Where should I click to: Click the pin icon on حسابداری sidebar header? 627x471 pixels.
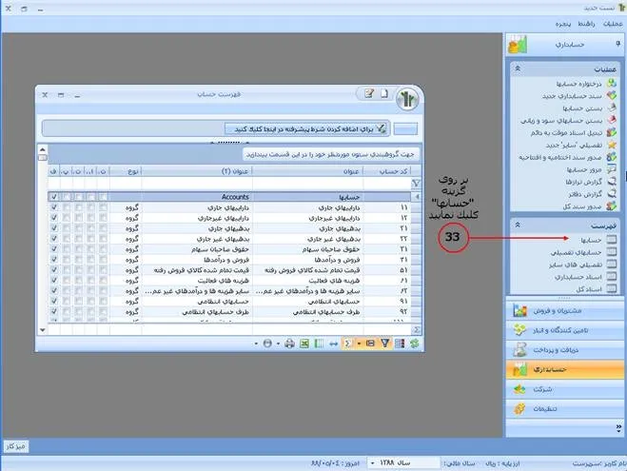click(x=617, y=44)
